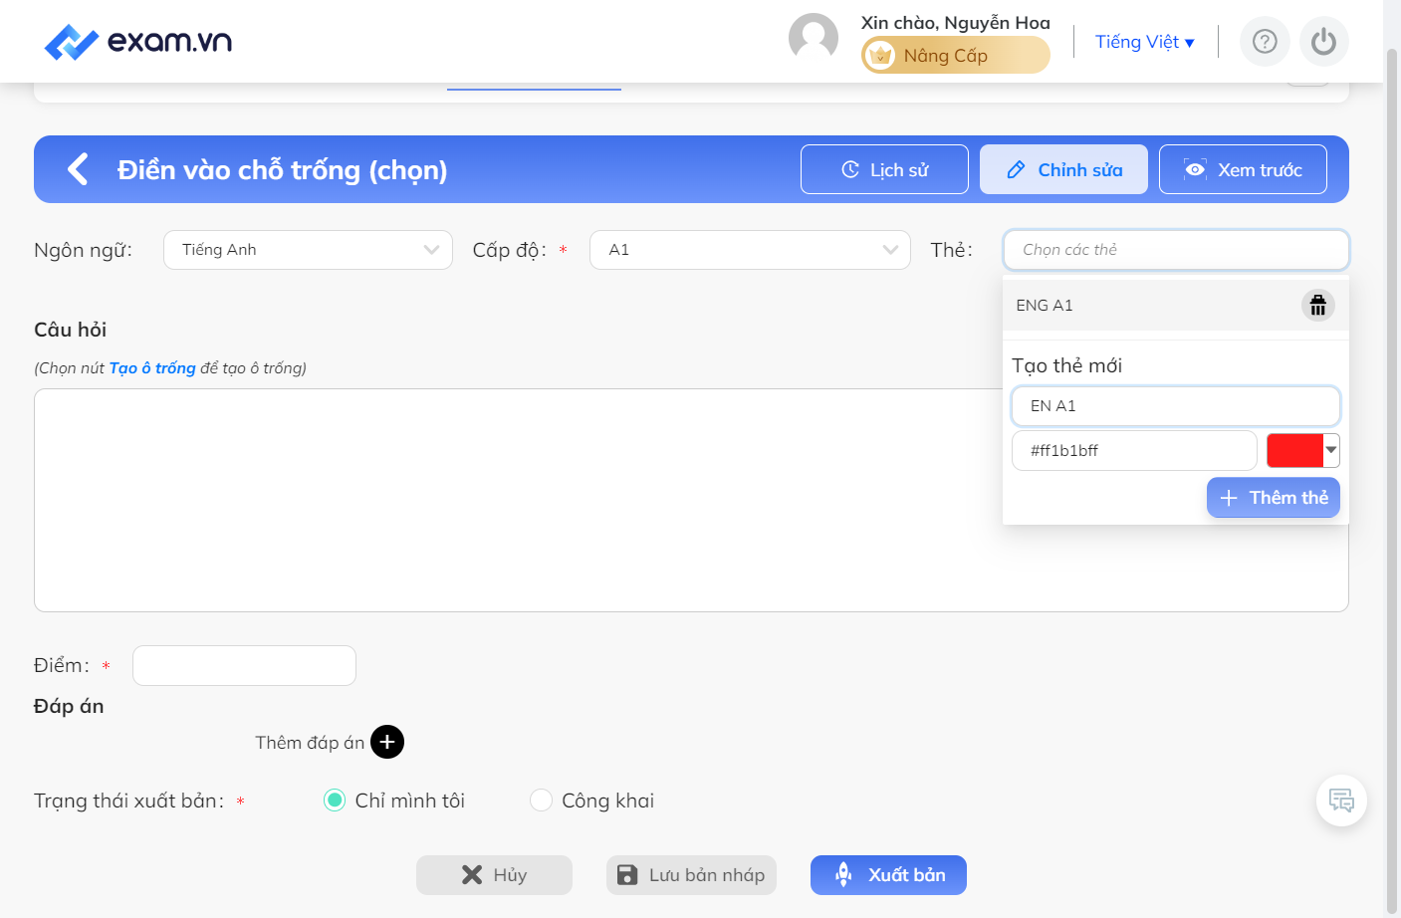Screen dimensions: 1401x918
Task: Click the Điểm score input field
Action: [x=244, y=665]
